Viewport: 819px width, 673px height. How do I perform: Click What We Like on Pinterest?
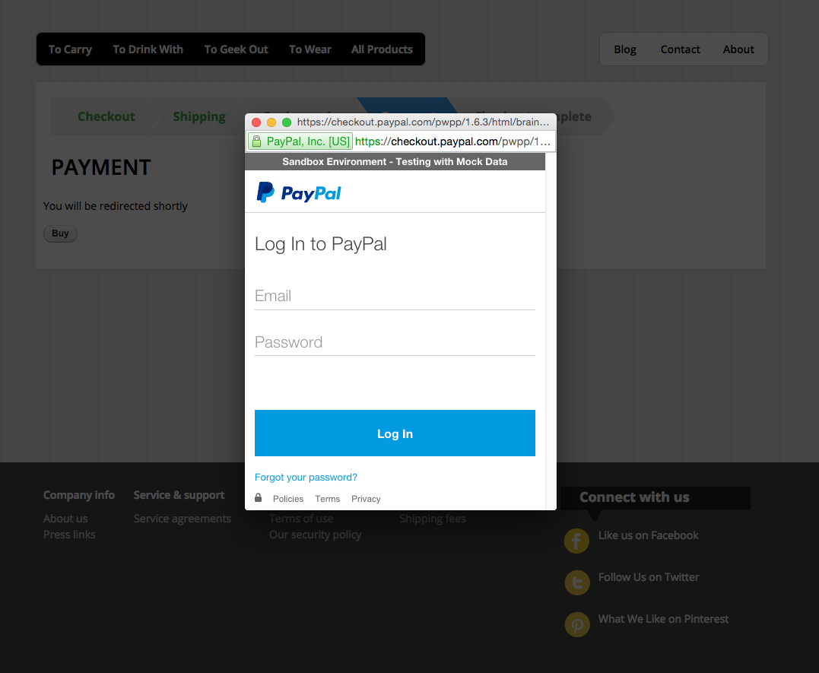(663, 619)
